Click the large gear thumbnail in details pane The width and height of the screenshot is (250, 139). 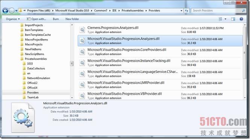pyautogui.click(x=23, y=118)
